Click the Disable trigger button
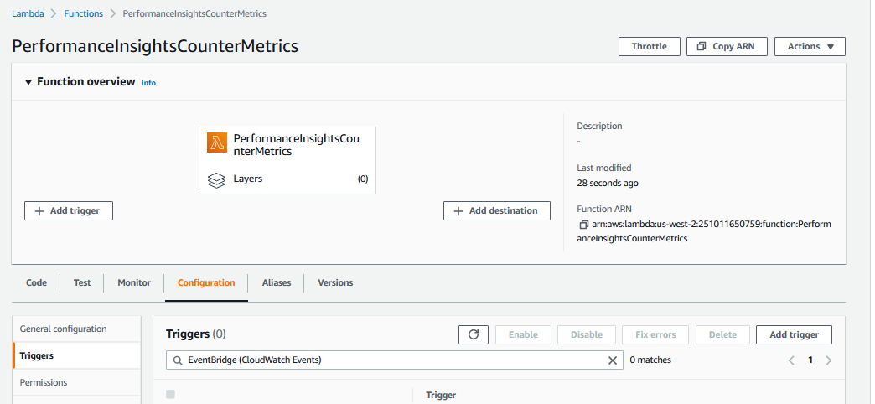The image size is (875, 404). (x=587, y=334)
